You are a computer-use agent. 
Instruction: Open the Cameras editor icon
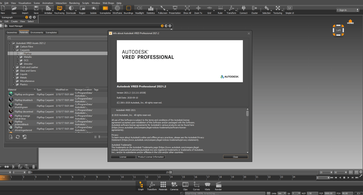tap(174, 186)
